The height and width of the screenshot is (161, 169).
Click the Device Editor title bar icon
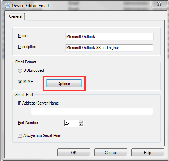click(7, 6)
